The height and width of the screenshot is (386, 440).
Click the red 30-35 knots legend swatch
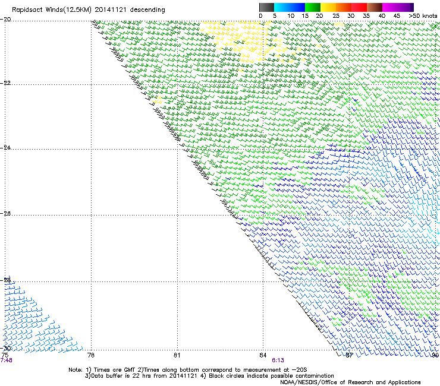click(359, 7)
